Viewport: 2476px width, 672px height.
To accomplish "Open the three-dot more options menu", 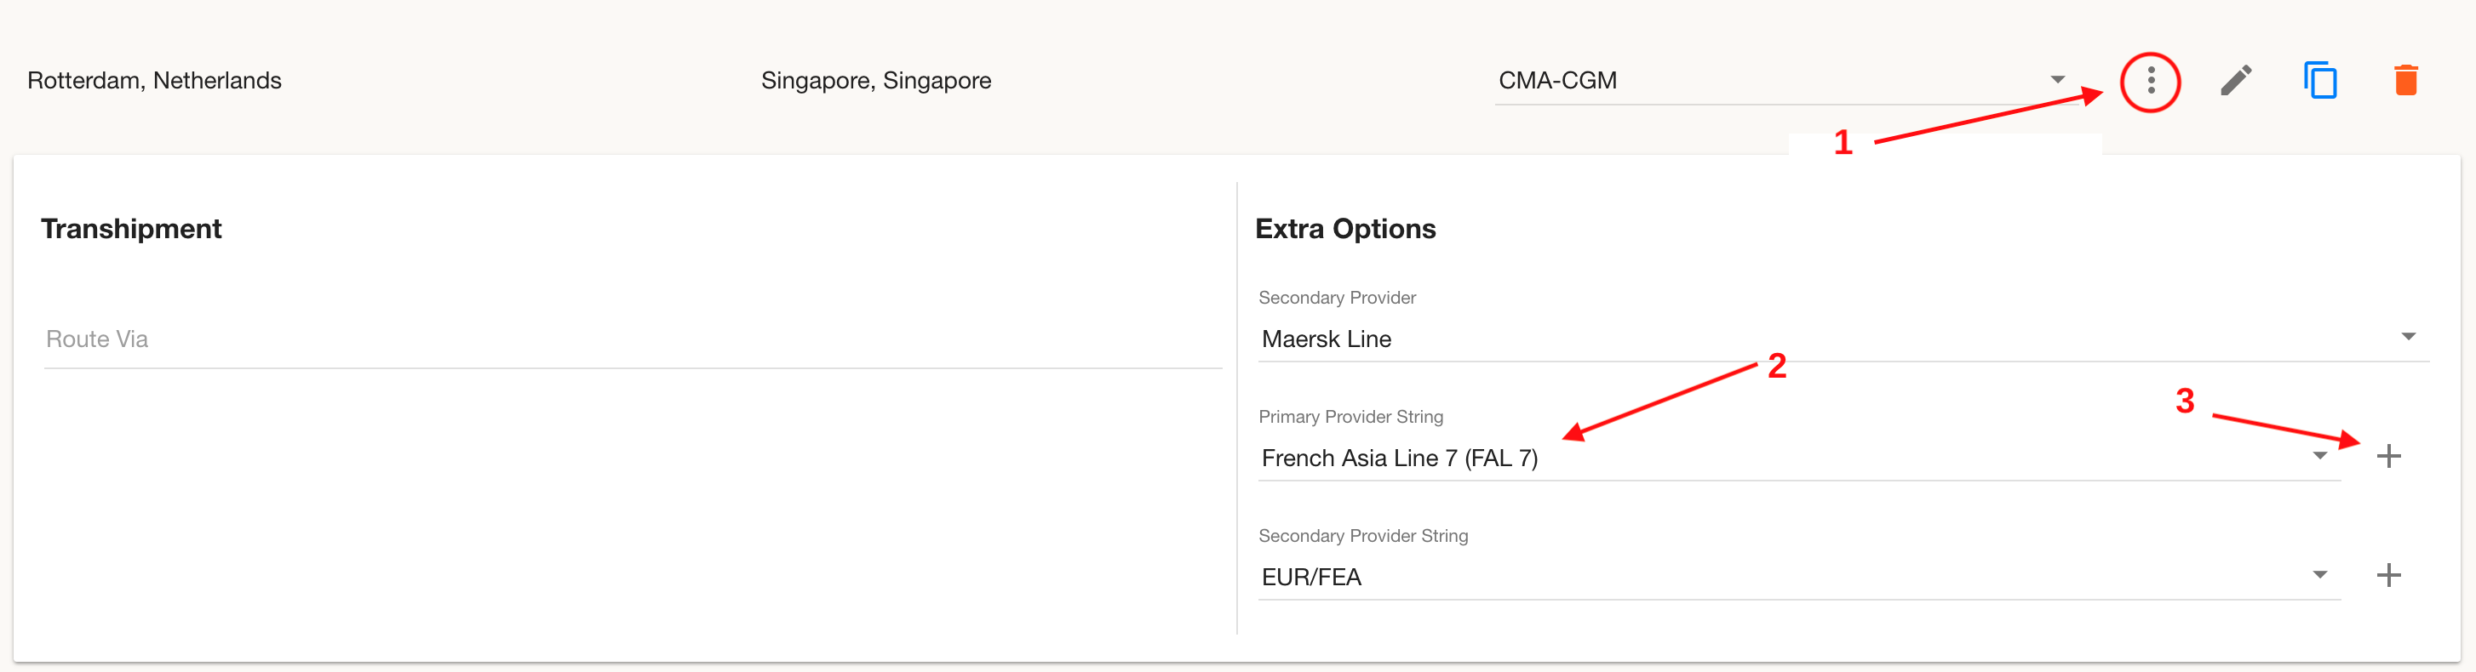I will [2150, 82].
